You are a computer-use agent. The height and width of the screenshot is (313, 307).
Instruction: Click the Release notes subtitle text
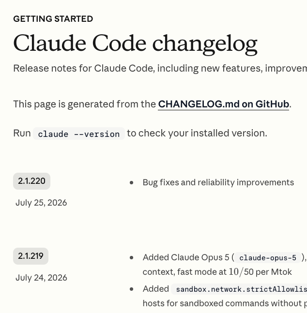[160, 69]
